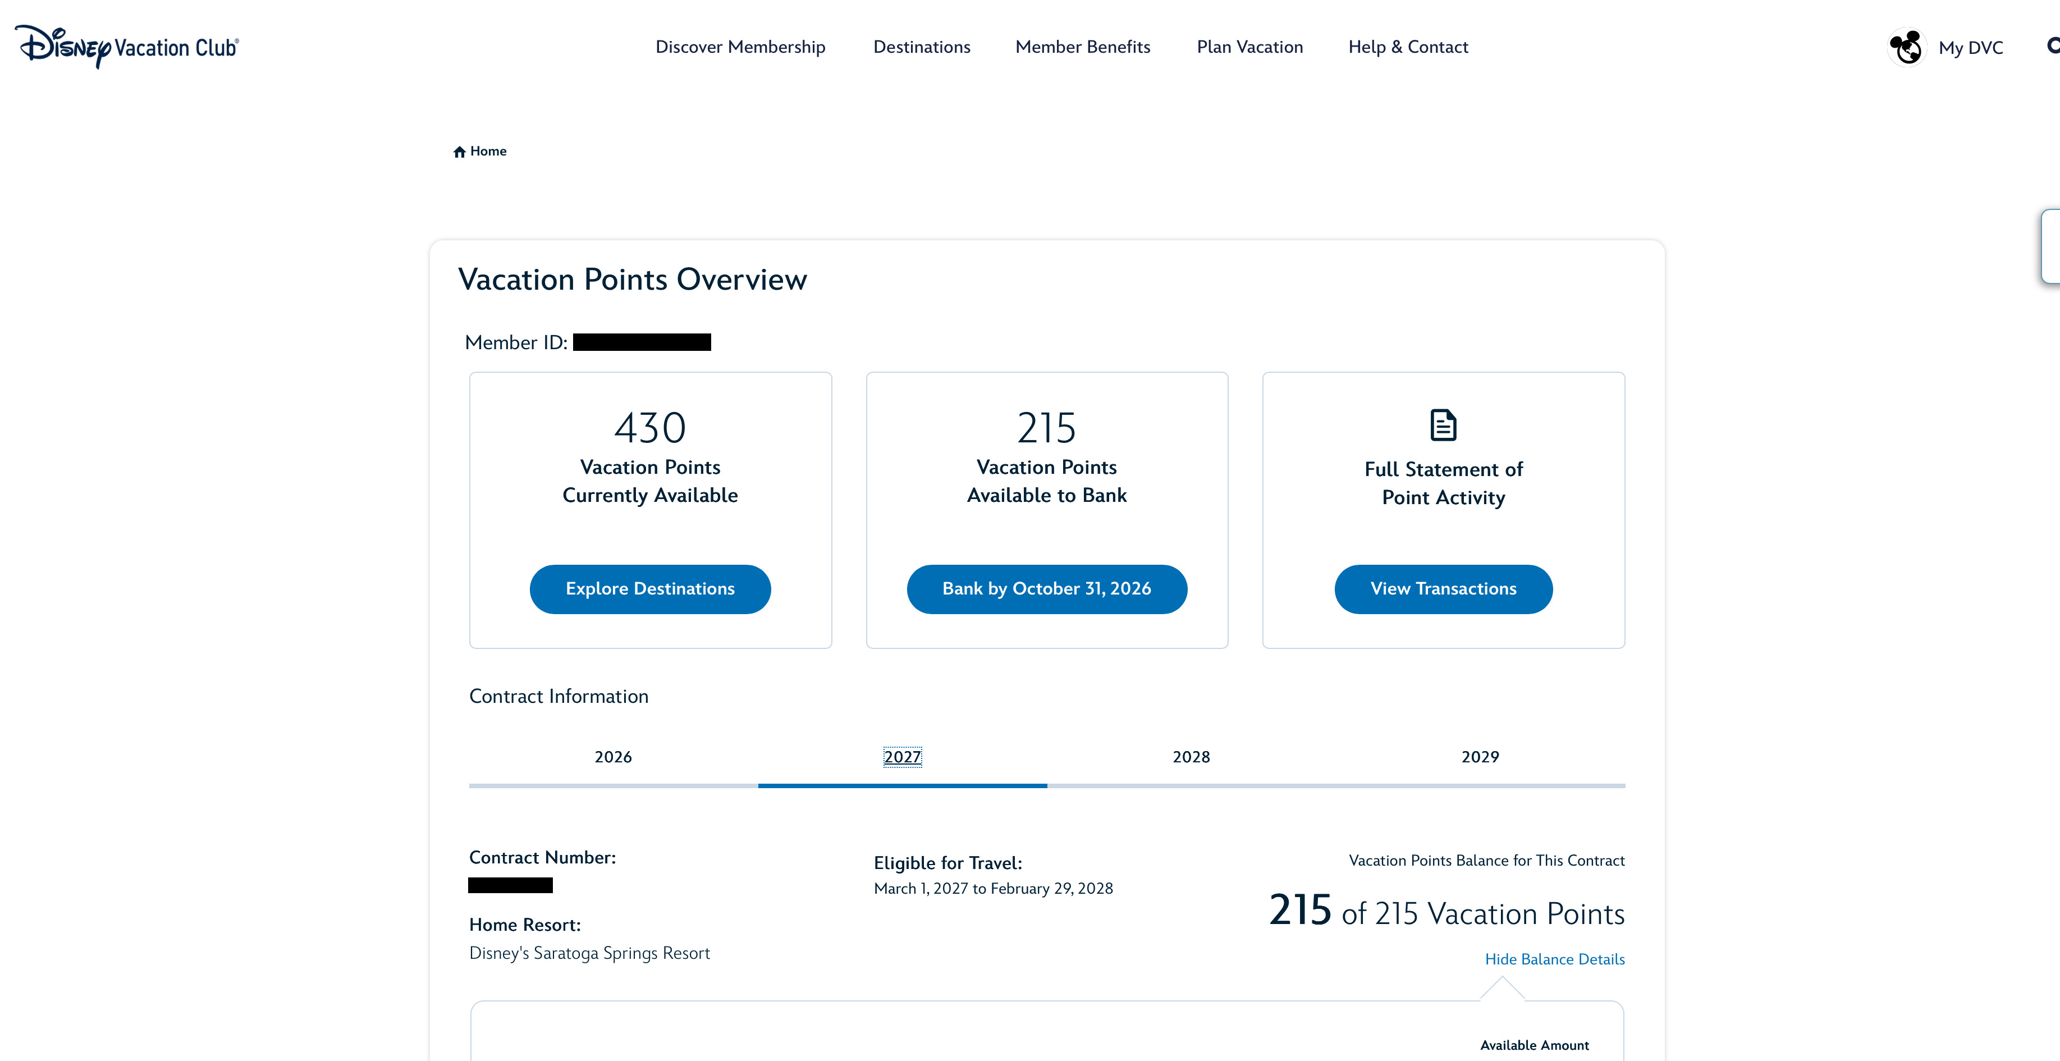Open the Member Benefits menu

coord(1083,47)
